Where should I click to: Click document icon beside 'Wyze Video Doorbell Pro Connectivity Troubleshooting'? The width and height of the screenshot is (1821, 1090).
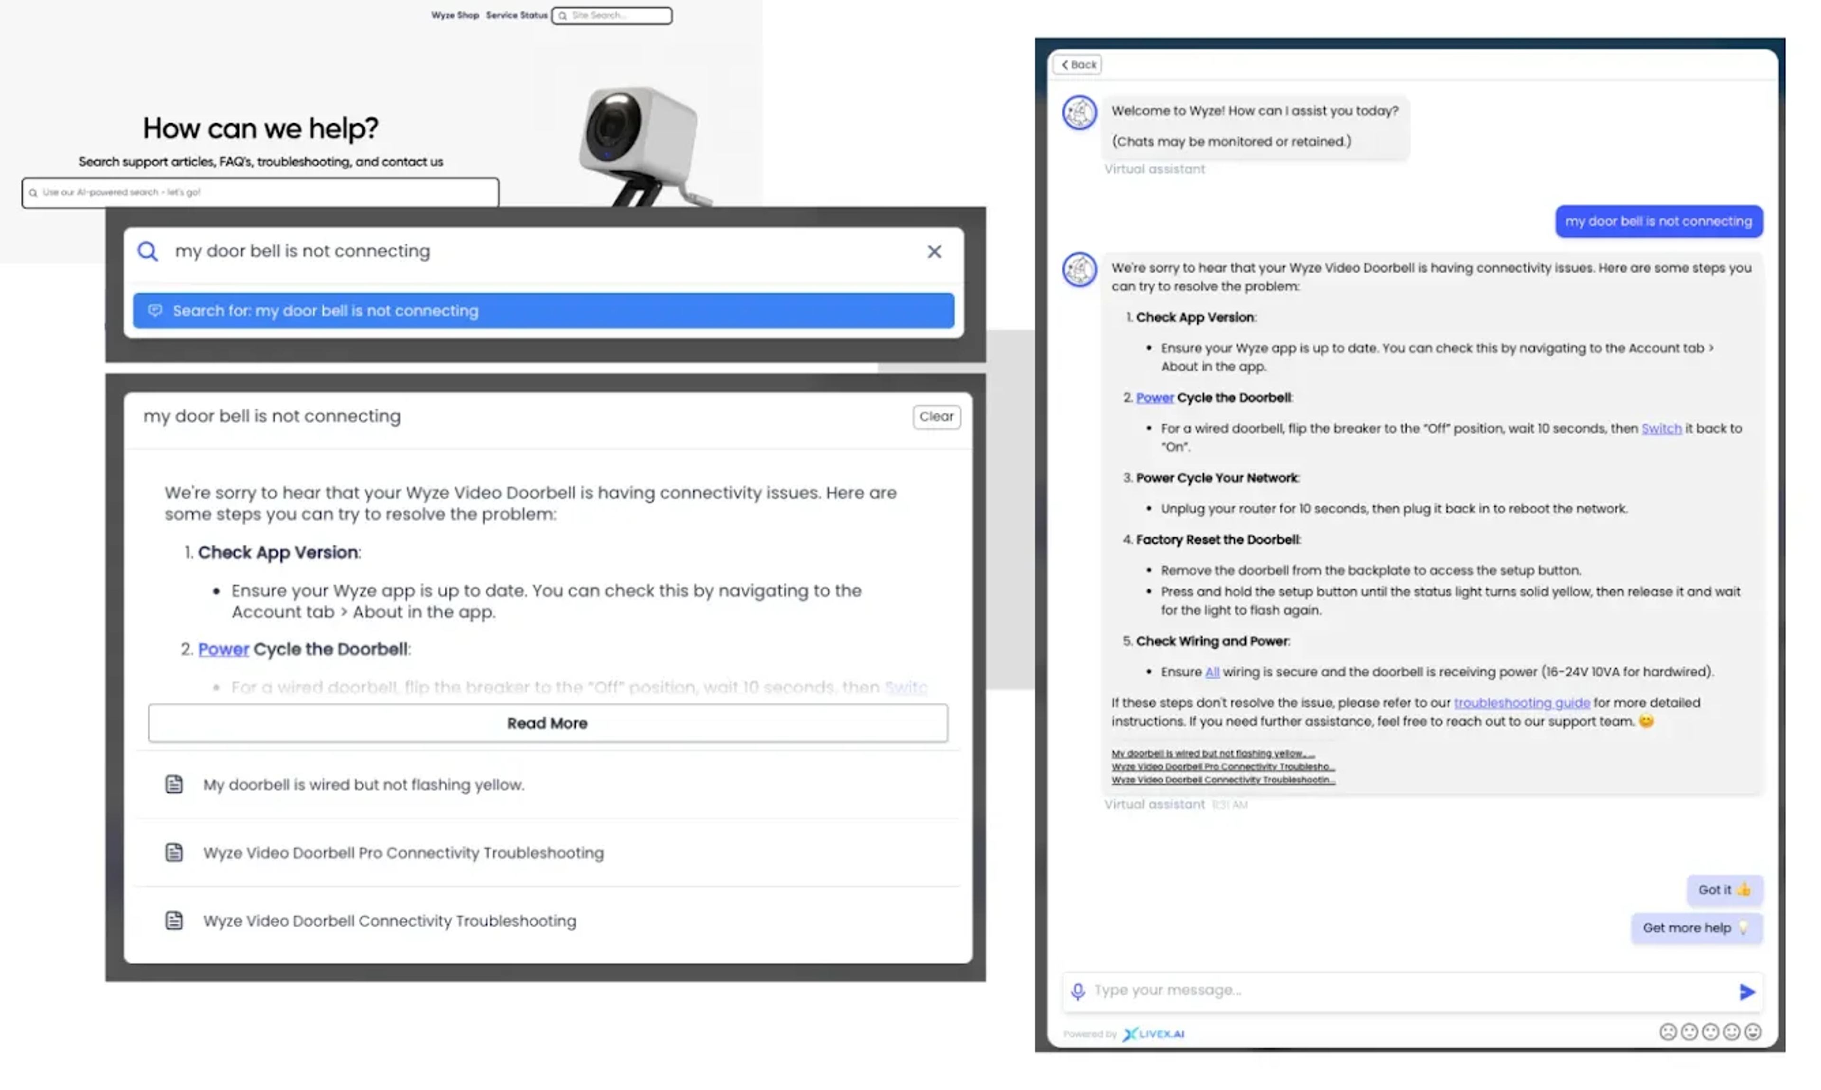click(x=174, y=852)
